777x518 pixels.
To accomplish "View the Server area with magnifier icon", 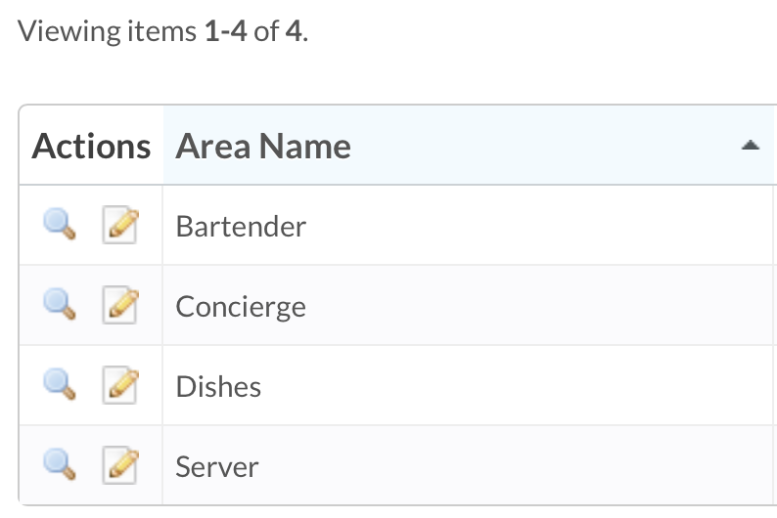I will coord(60,464).
